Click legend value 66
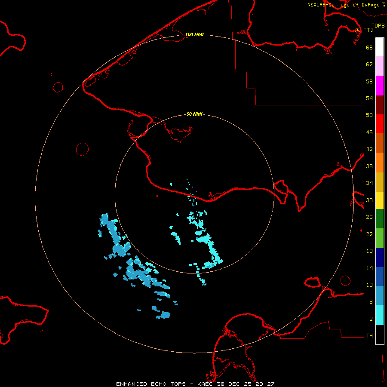The image size is (387, 387). pos(369,47)
